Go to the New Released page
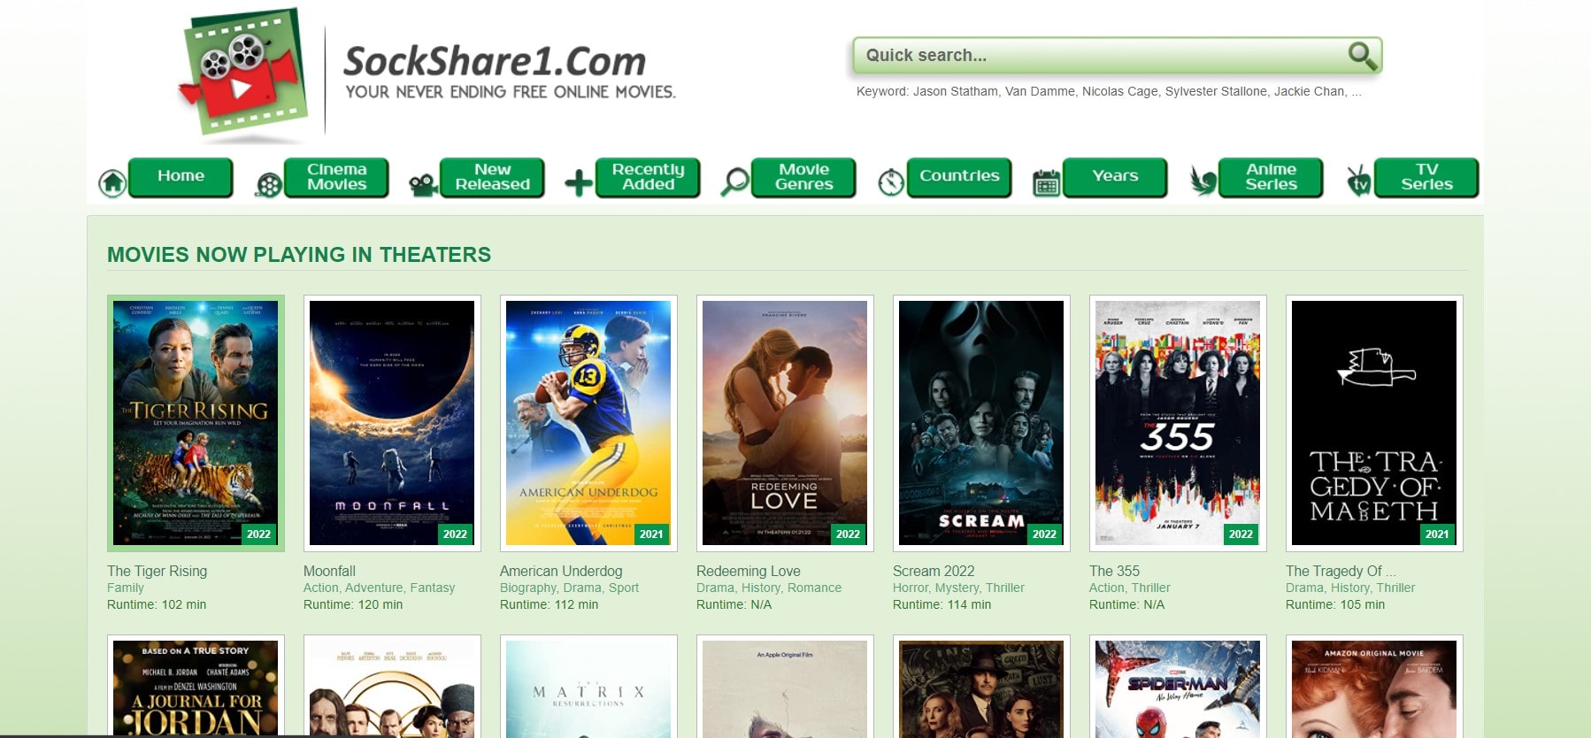1591x738 pixels. point(492,177)
